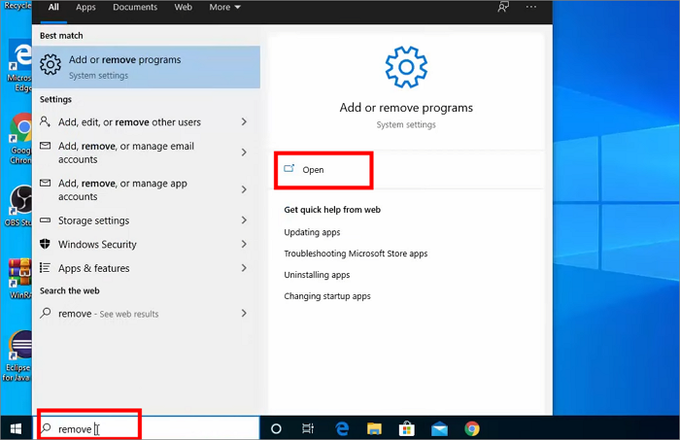
Task: Open Cortana circle icon on taskbar
Action: (x=276, y=428)
